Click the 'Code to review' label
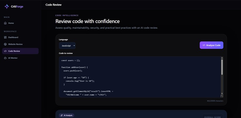241x118 pixels. coord(66,53)
